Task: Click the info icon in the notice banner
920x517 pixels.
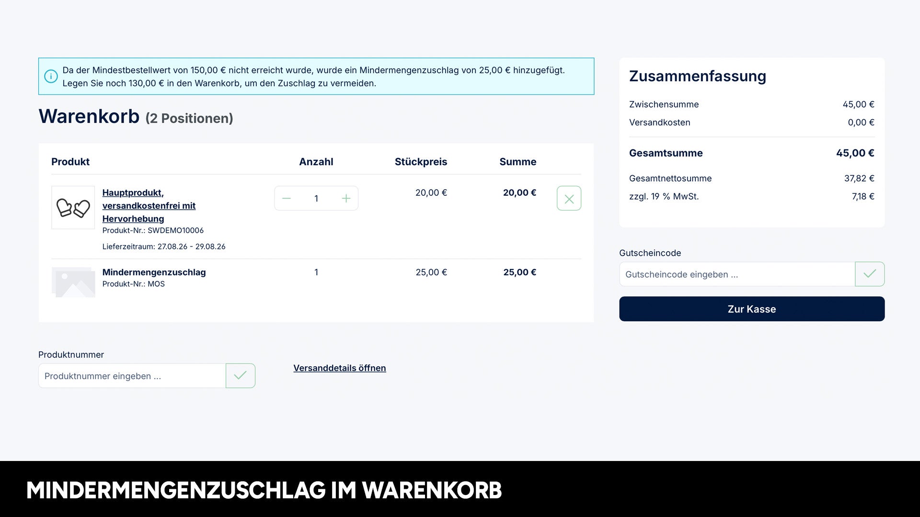Action: pyautogui.click(x=51, y=76)
